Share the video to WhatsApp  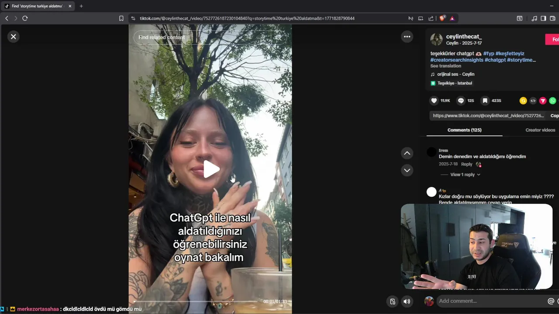[x=552, y=101]
